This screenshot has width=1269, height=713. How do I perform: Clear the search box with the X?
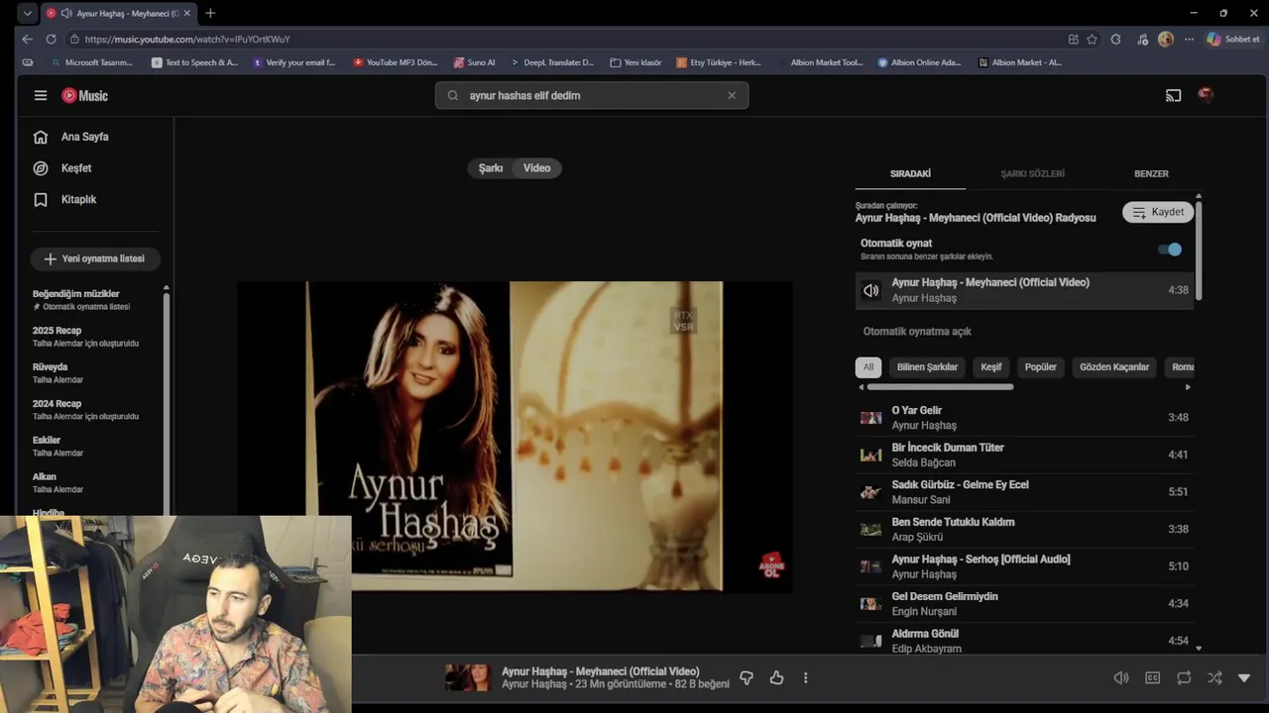(732, 95)
